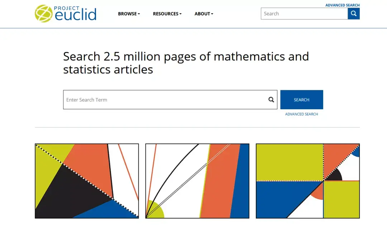
Task: Expand the ABOUT dropdown menu
Action: click(202, 14)
